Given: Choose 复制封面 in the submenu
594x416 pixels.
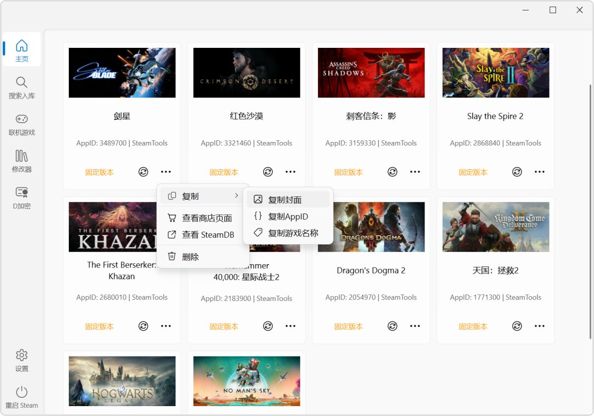Looking at the screenshot, I should tap(288, 200).
